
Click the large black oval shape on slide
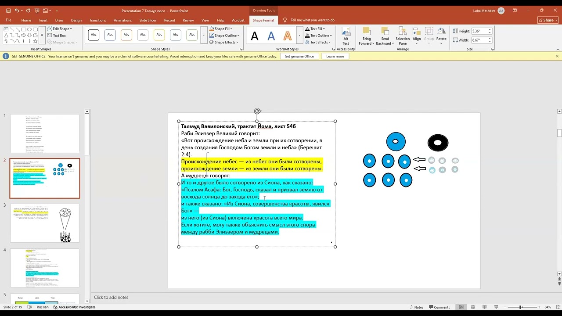click(x=438, y=143)
